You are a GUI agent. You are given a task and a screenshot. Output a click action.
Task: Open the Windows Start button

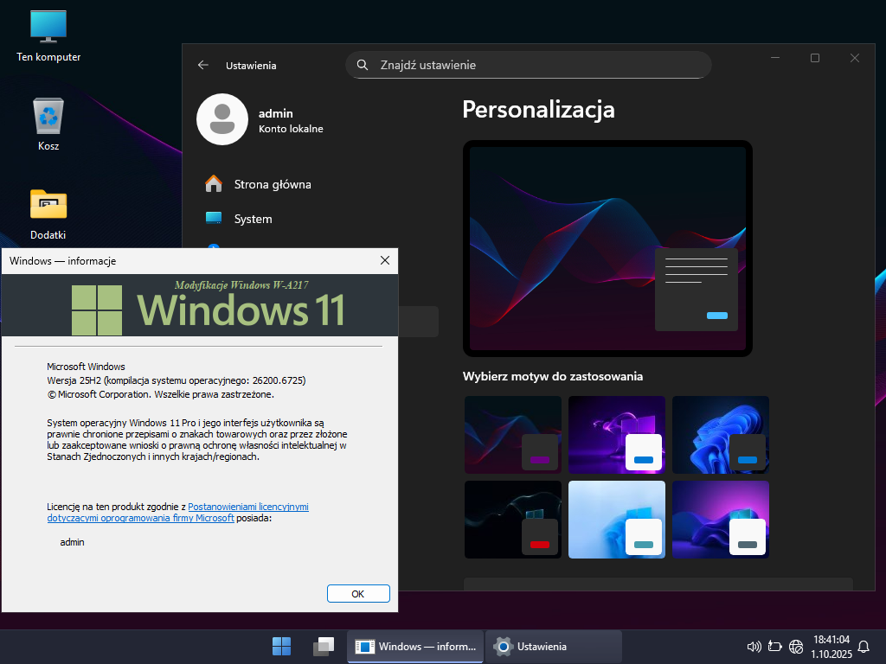(281, 646)
